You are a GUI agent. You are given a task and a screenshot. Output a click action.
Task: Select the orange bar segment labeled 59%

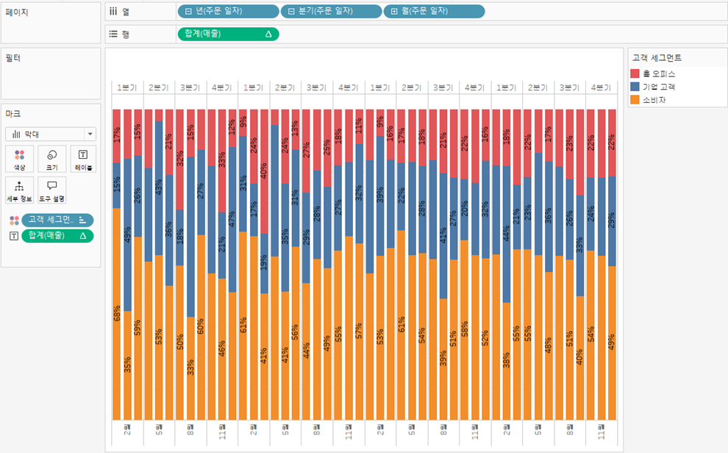(x=138, y=328)
